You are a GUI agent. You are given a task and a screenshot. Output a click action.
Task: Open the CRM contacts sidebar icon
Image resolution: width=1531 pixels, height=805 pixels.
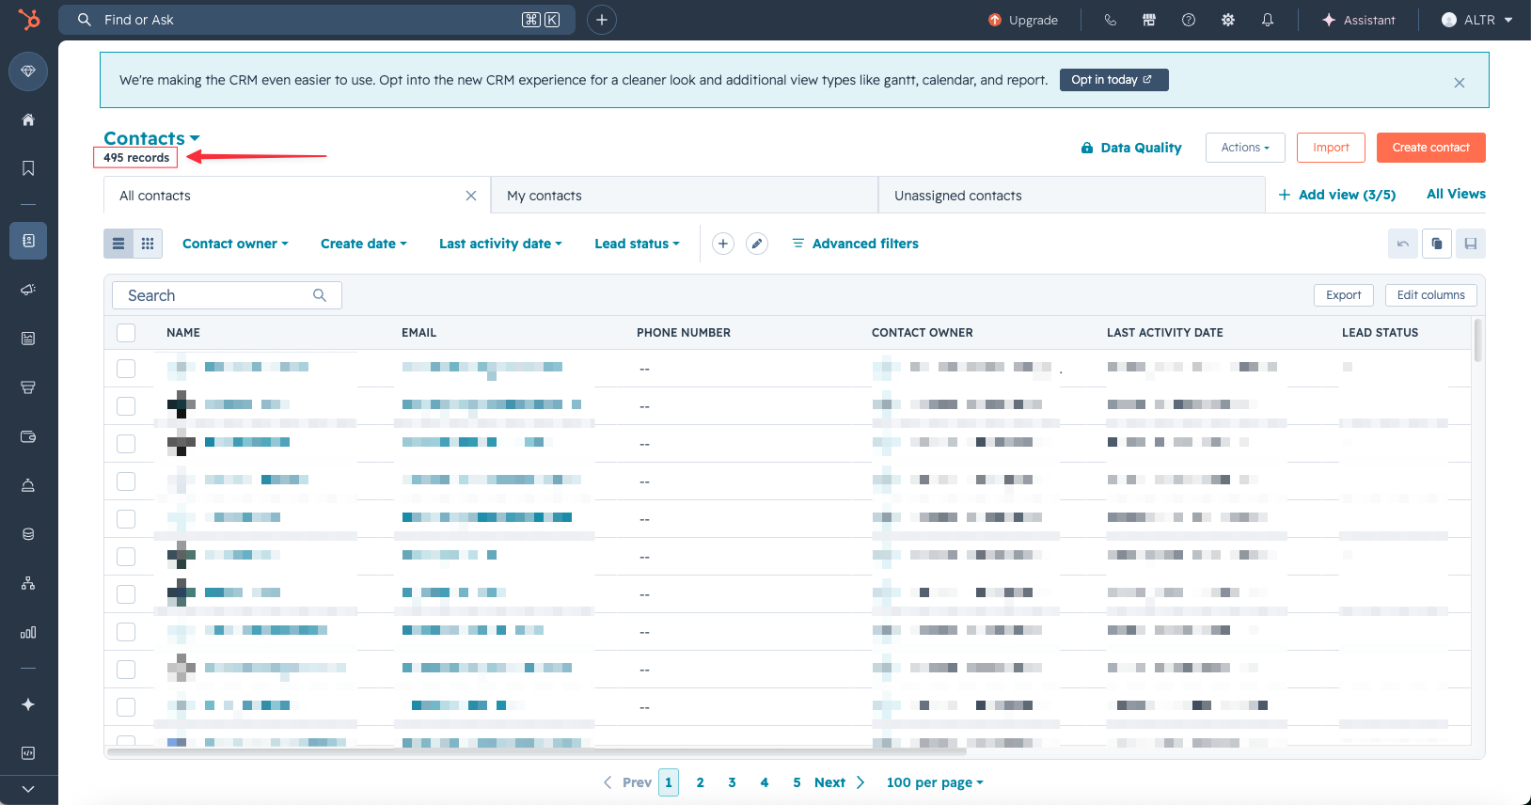pos(28,241)
